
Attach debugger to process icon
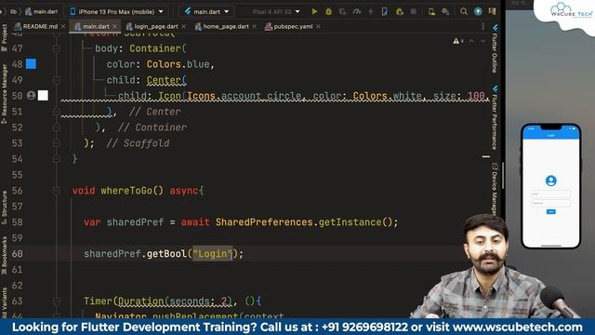click(x=399, y=12)
